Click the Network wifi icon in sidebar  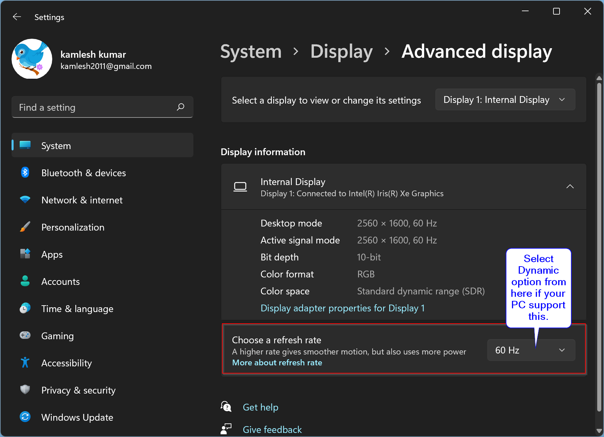coord(25,200)
